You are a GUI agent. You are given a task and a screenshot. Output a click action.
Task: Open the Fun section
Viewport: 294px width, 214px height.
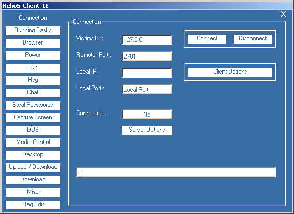point(33,68)
